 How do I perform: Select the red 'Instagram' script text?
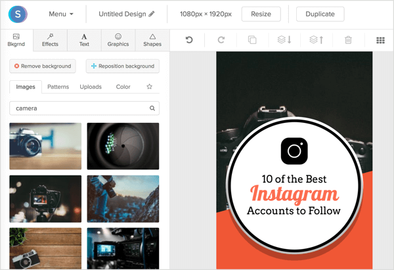[x=294, y=194]
